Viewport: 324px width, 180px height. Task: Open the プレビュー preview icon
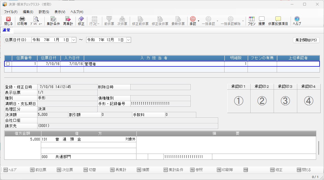pyautogui.click(x=36, y=21)
